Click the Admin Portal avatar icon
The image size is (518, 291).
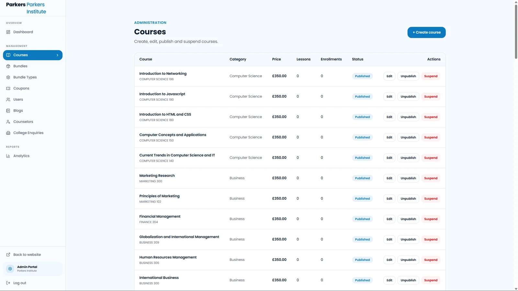tap(10, 269)
